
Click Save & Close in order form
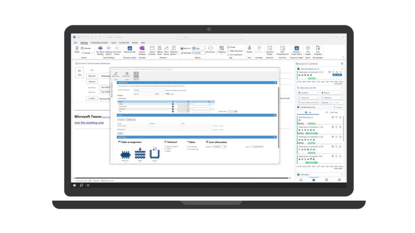pos(116,74)
